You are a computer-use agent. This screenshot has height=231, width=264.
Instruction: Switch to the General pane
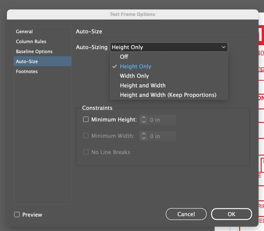pyautogui.click(x=24, y=31)
